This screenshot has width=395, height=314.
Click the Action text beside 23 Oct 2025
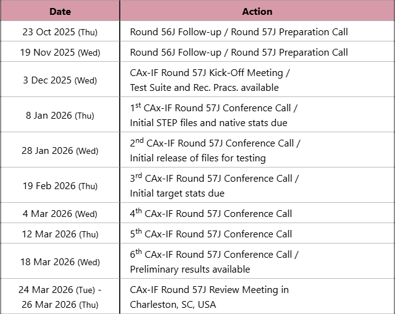click(239, 32)
